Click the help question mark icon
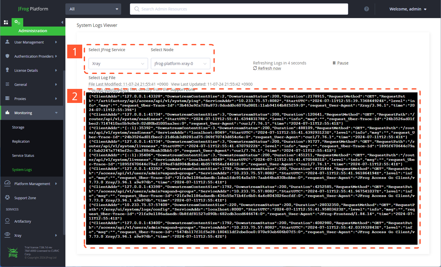This screenshot has height=267, width=441. [367, 9]
